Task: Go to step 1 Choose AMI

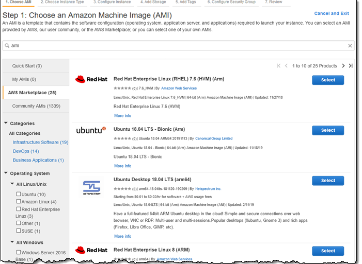Action: point(19,2)
